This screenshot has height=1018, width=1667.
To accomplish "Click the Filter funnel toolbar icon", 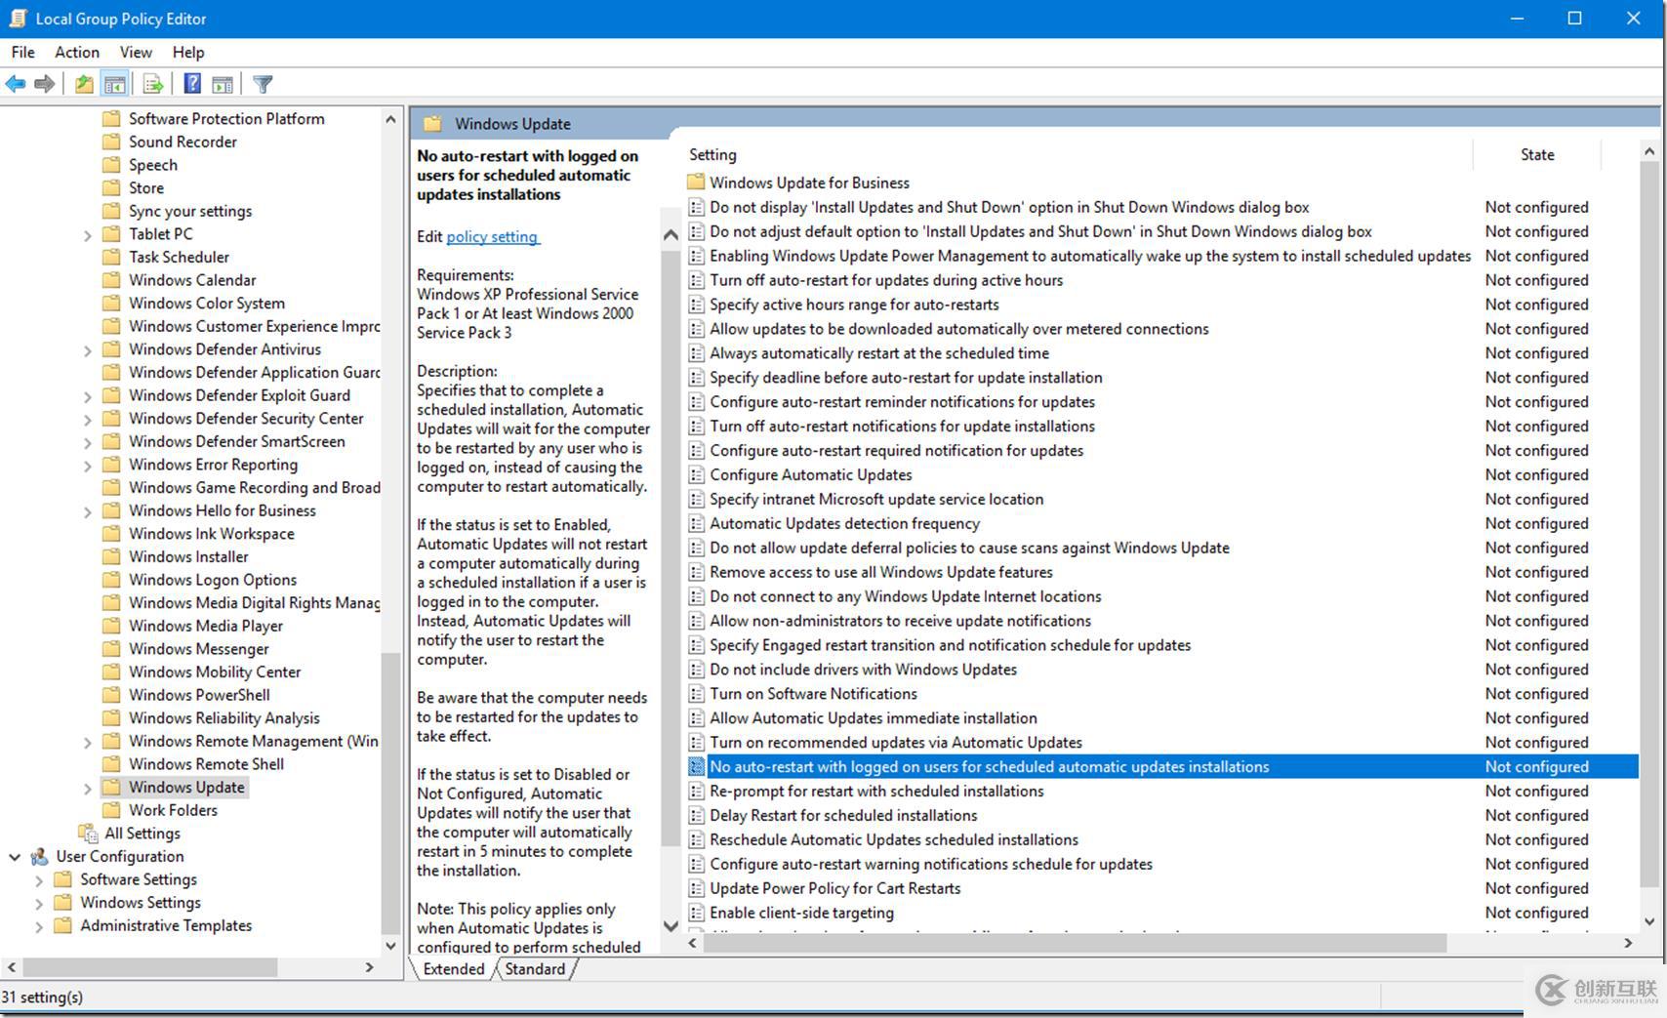I will coord(263,84).
